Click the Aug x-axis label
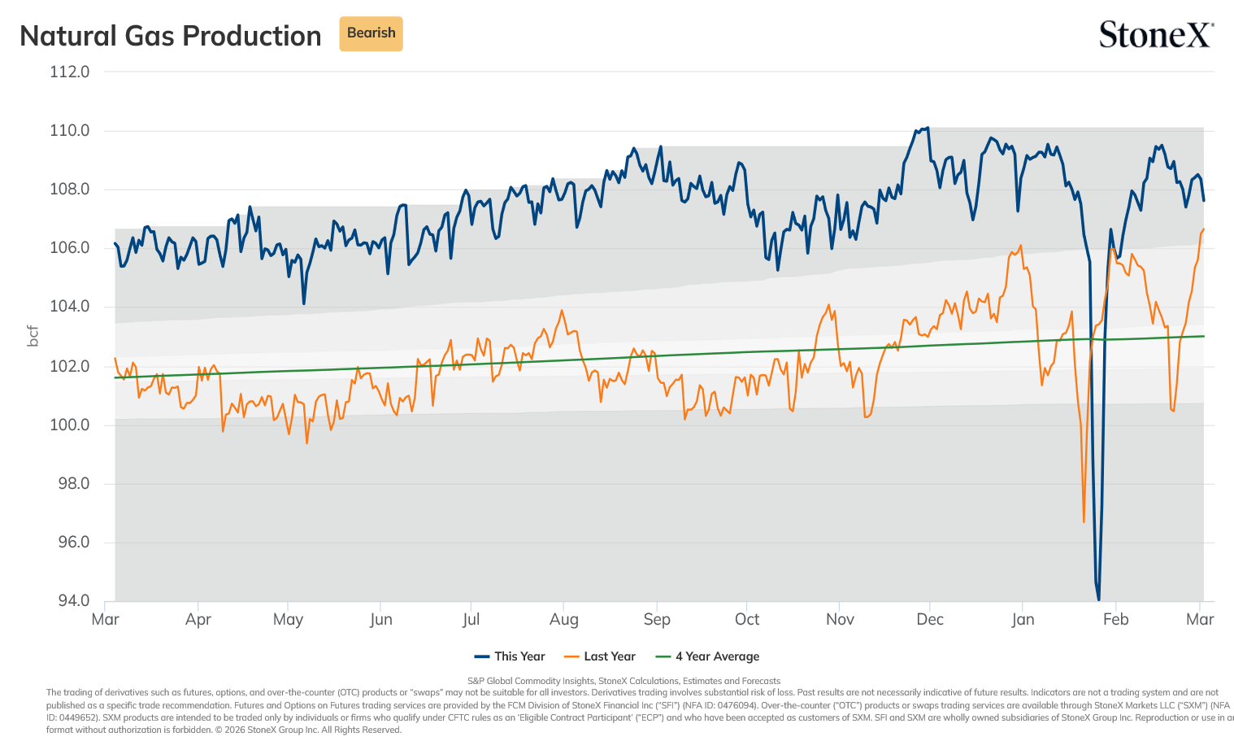Image resolution: width=1234 pixels, height=741 pixels. pos(564,620)
